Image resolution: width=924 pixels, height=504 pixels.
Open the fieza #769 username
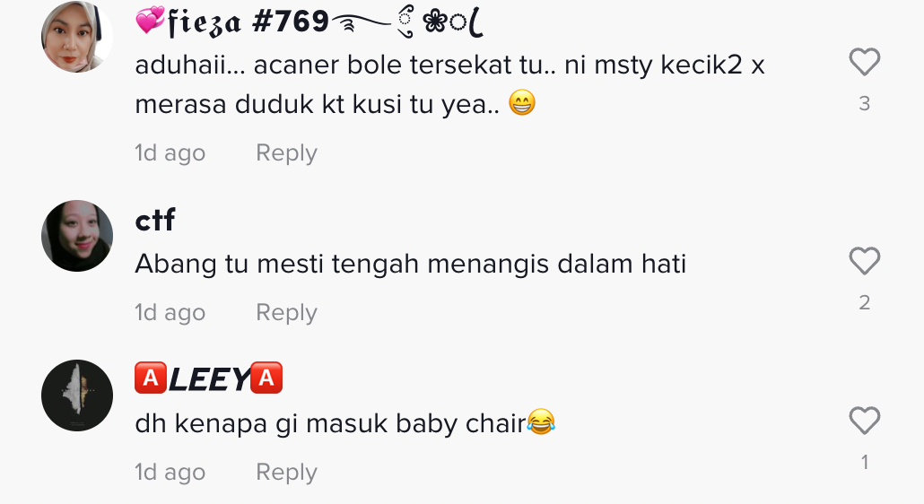click(309, 22)
